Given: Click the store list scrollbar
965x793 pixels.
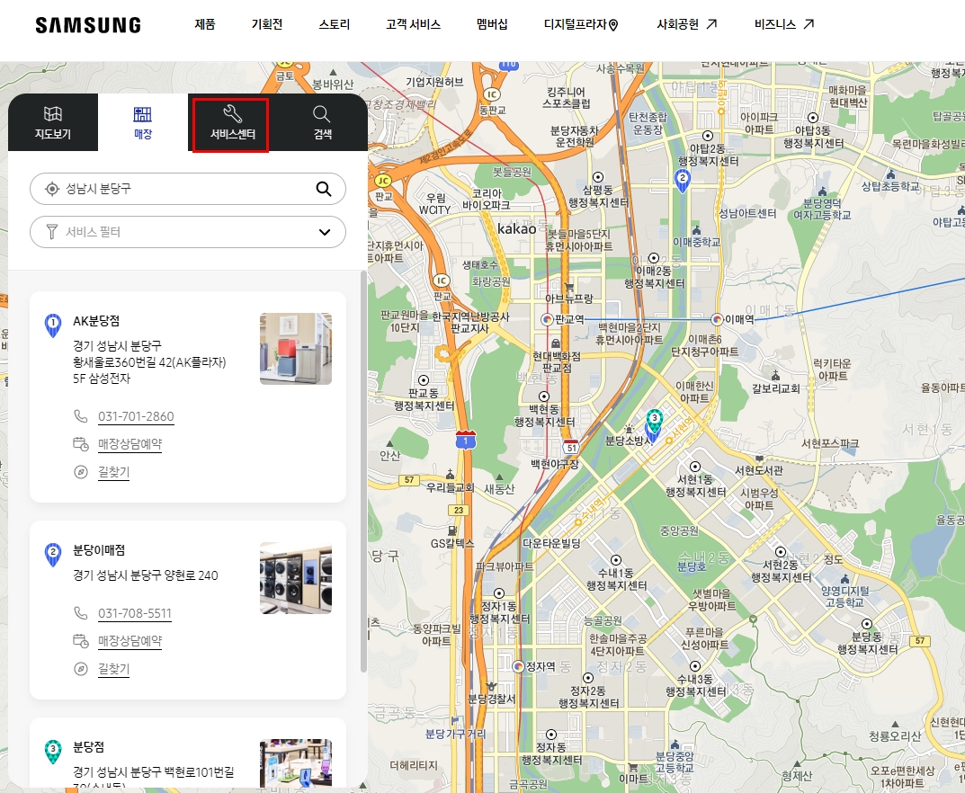Looking at the screenshot, I should 363,470.
